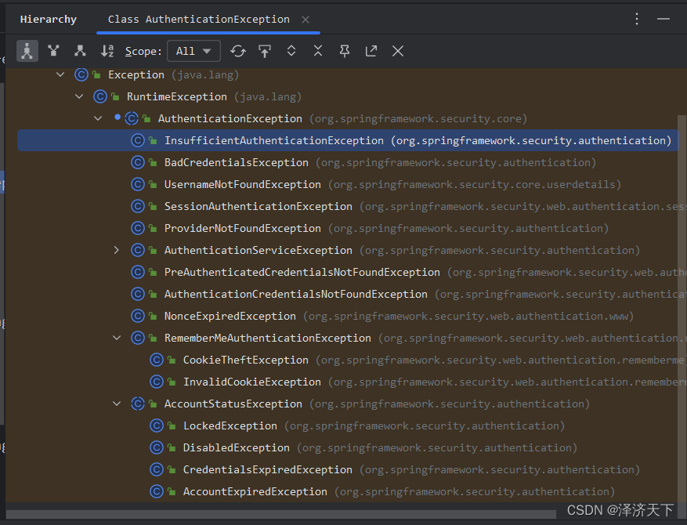Collapse the AccountStatusException node
The width and height of the screenshot is (687, 525).
click(x=117, y=404)
